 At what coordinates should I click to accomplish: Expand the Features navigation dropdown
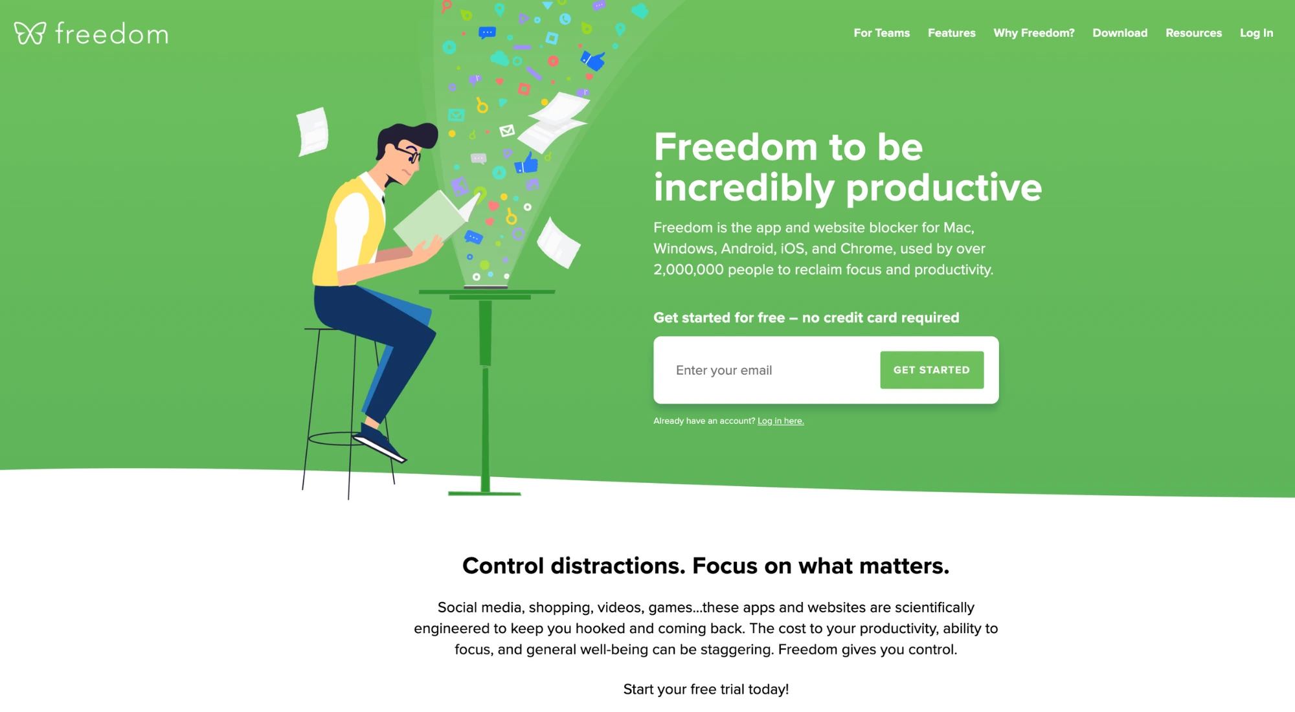pos(951,32)
